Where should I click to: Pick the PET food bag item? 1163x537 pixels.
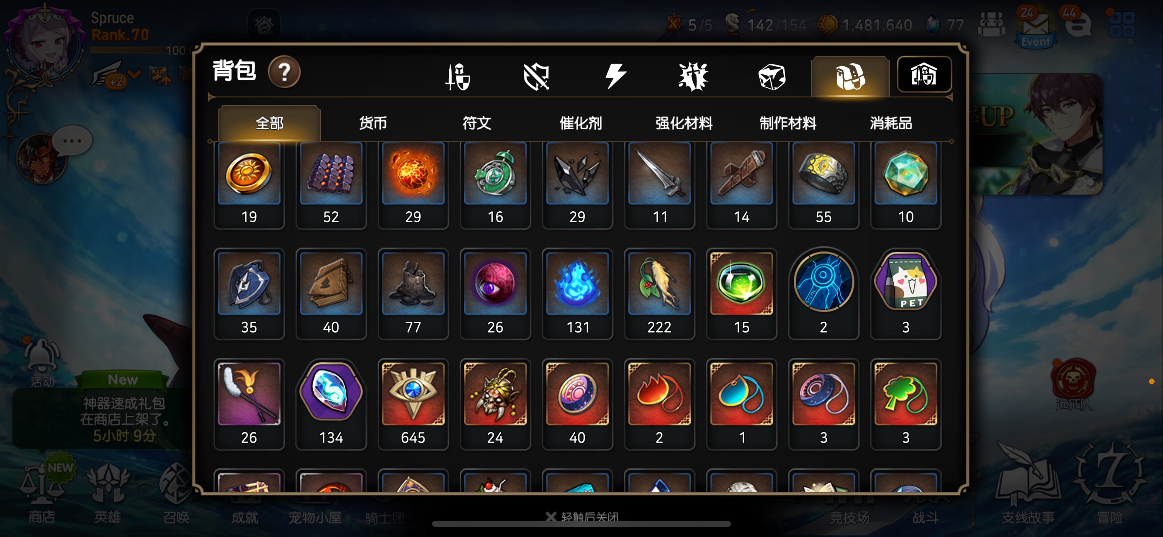pyautogui.click(x=906, y=294)
